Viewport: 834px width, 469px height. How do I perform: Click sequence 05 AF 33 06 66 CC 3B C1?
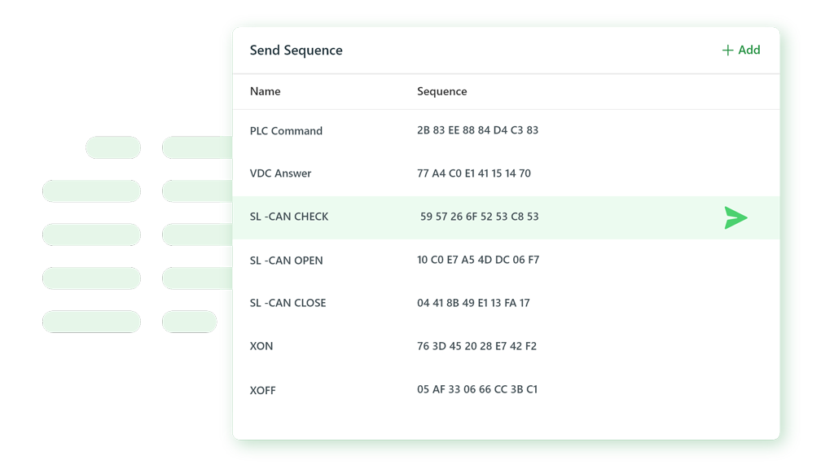(477, 389)
